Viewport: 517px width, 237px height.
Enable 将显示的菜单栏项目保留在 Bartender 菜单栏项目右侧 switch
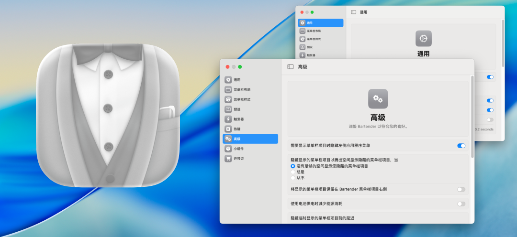[461, 189]
